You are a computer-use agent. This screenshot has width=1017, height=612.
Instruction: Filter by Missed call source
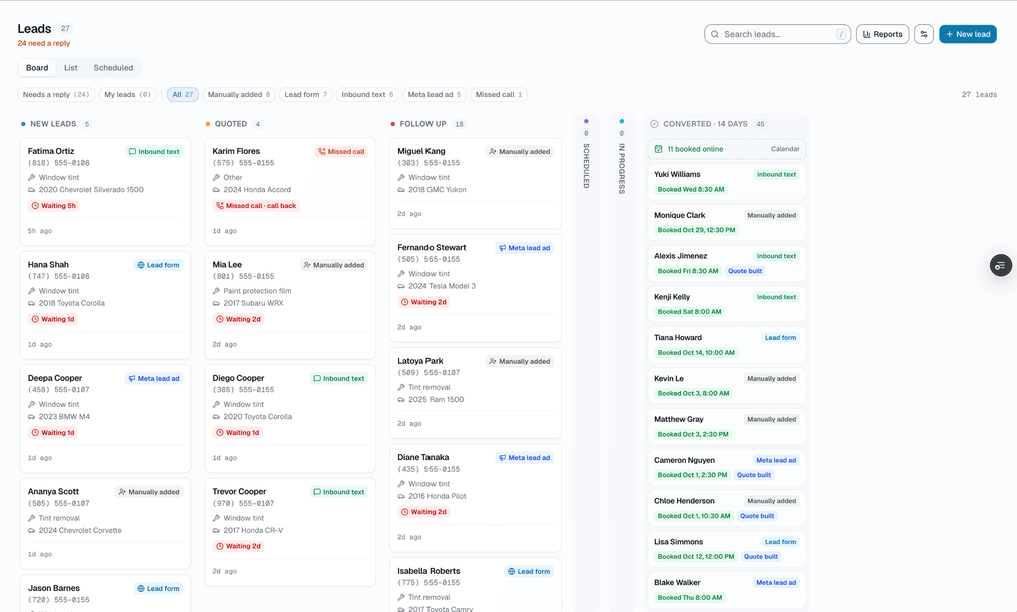499,95
